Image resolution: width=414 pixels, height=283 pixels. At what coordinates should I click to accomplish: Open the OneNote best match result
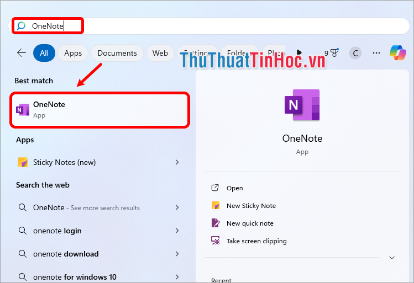tap(100, 110)
